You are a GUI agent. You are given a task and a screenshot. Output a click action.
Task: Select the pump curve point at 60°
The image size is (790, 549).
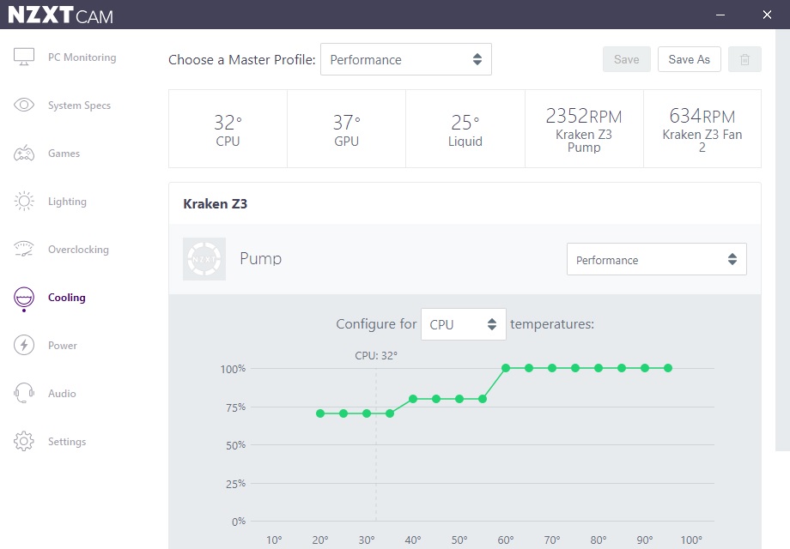point(506,368)
